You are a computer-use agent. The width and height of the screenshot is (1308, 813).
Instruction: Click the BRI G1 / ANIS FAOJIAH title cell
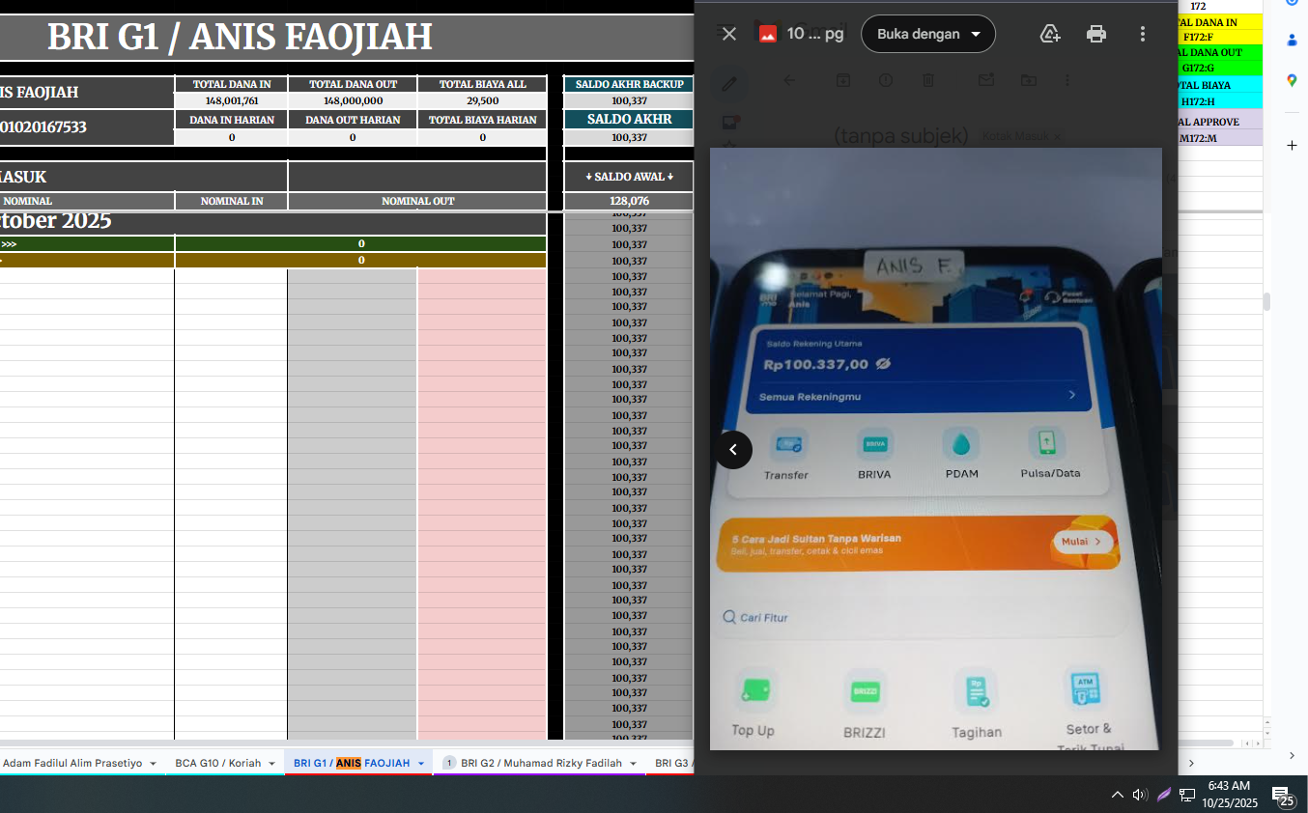(x=240, y=37)
